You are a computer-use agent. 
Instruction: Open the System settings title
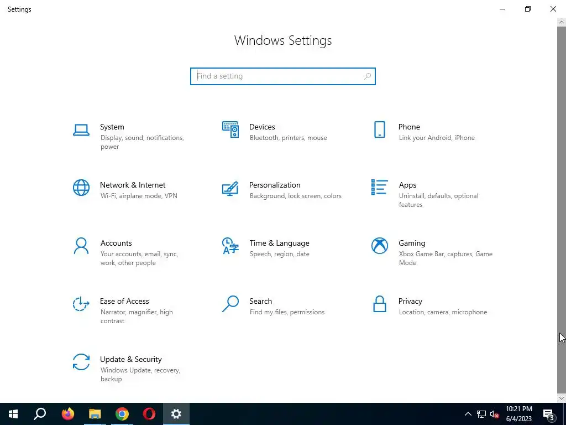112,127
